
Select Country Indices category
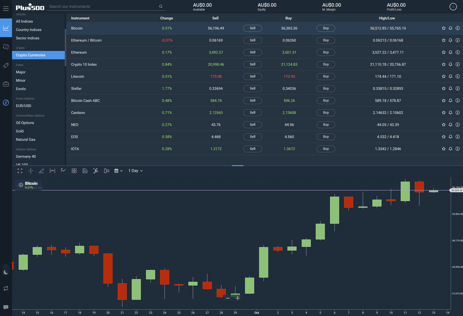[29, 30]
